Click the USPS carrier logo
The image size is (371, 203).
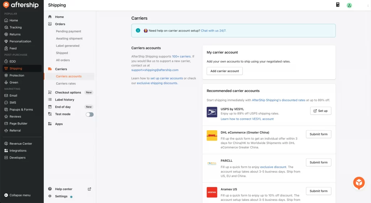point(212,112)
